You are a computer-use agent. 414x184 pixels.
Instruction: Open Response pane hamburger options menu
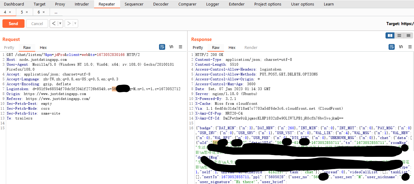point(410,47)
